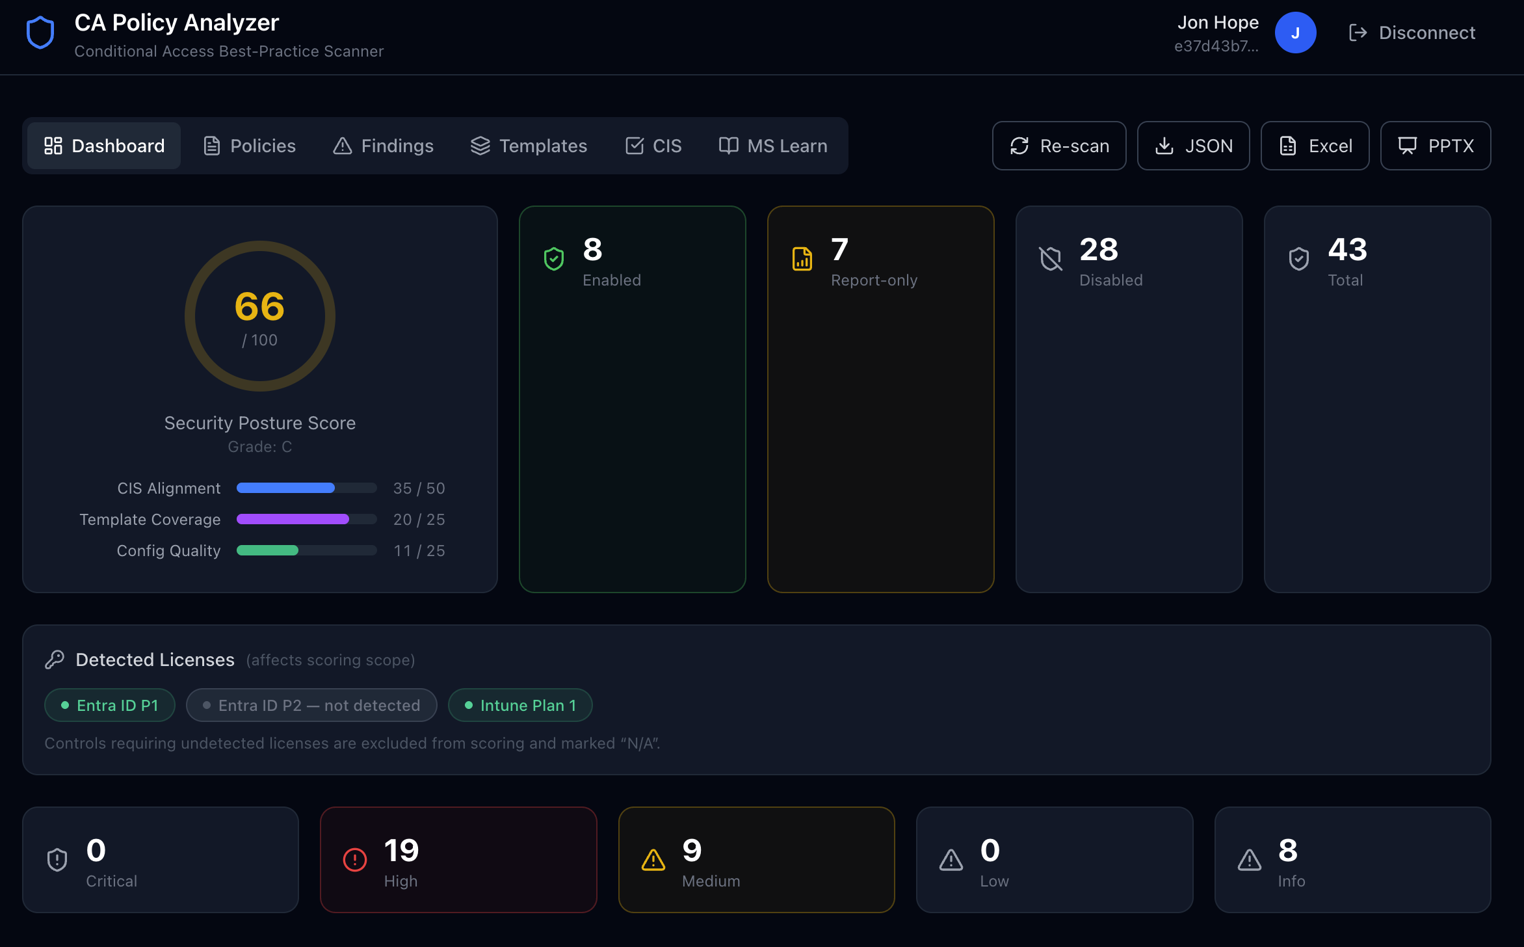
Task: Open the 19 High findings card
Action: click(458, 860)
